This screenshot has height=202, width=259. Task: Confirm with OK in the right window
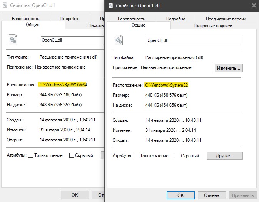coord(180,195)
